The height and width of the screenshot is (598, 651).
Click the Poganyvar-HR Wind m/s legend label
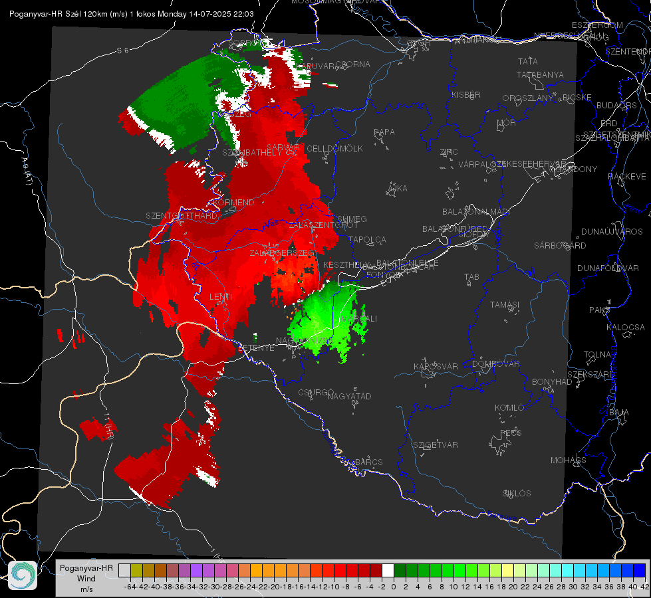pos(86,579)
